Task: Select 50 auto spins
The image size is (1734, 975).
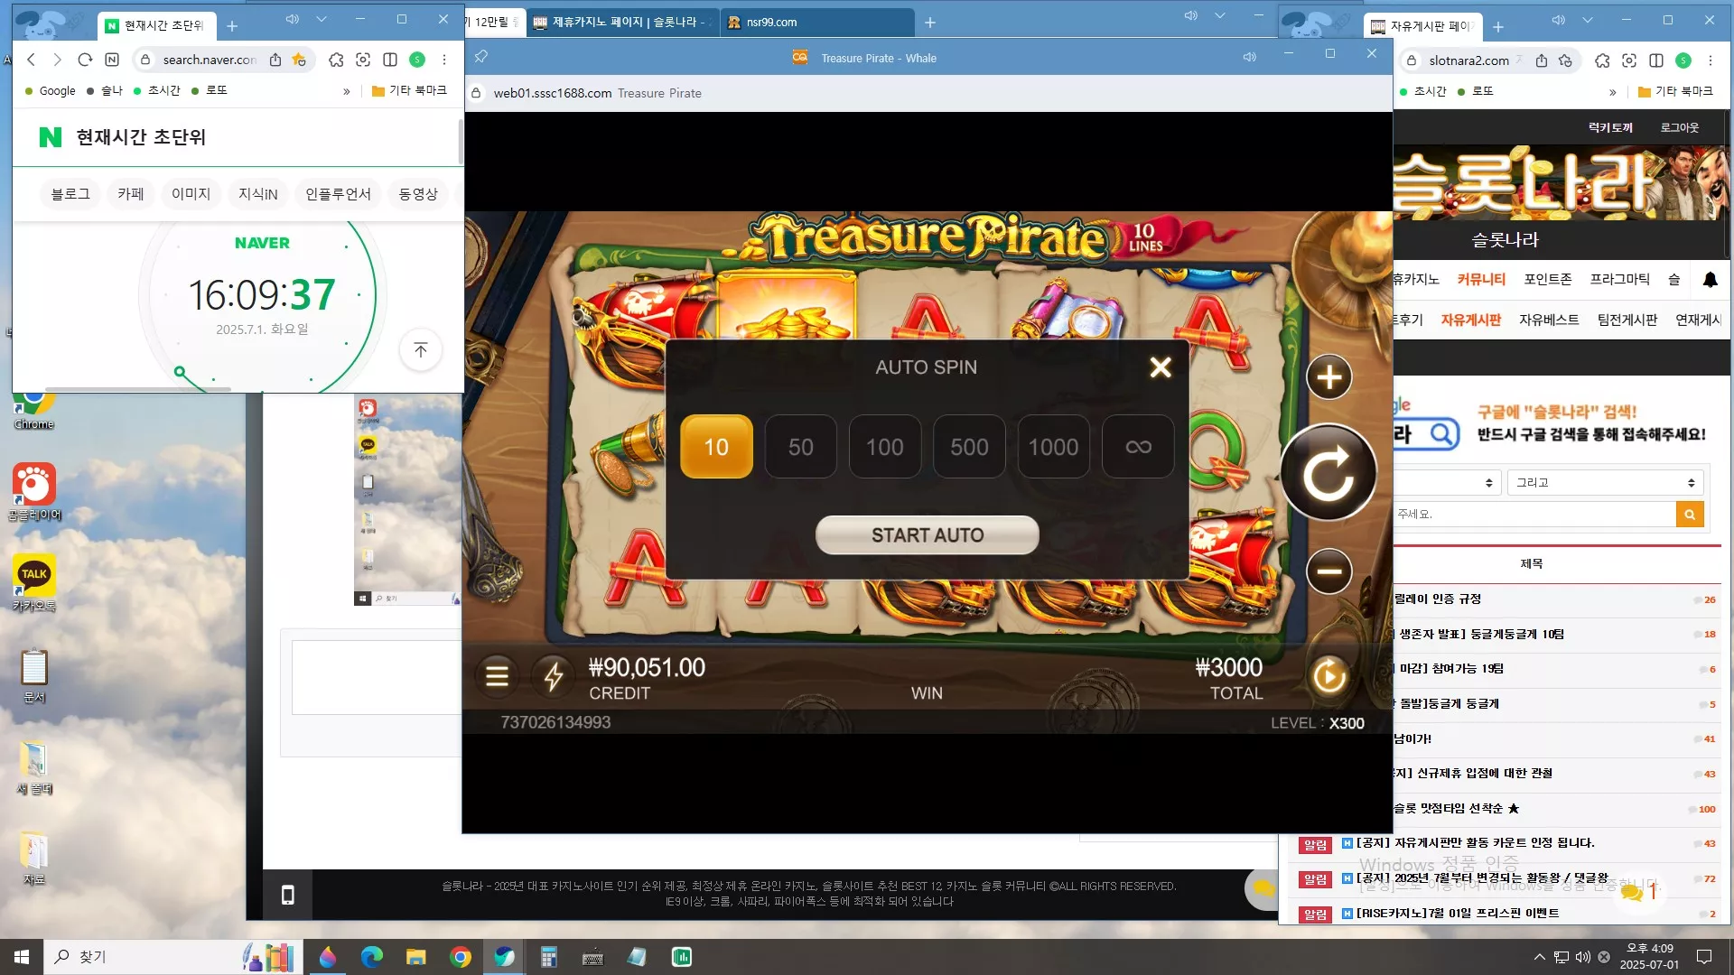Action: point(801,447)
